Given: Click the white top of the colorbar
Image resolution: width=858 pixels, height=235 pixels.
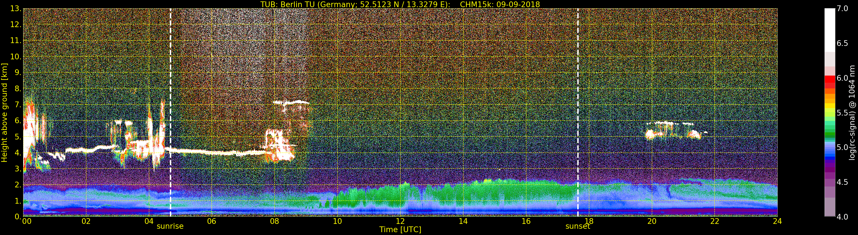Looking at the screenshot, I should coord(830,30).
